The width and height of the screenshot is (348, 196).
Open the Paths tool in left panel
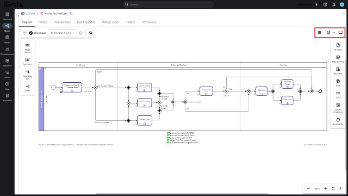coord(28,88)
